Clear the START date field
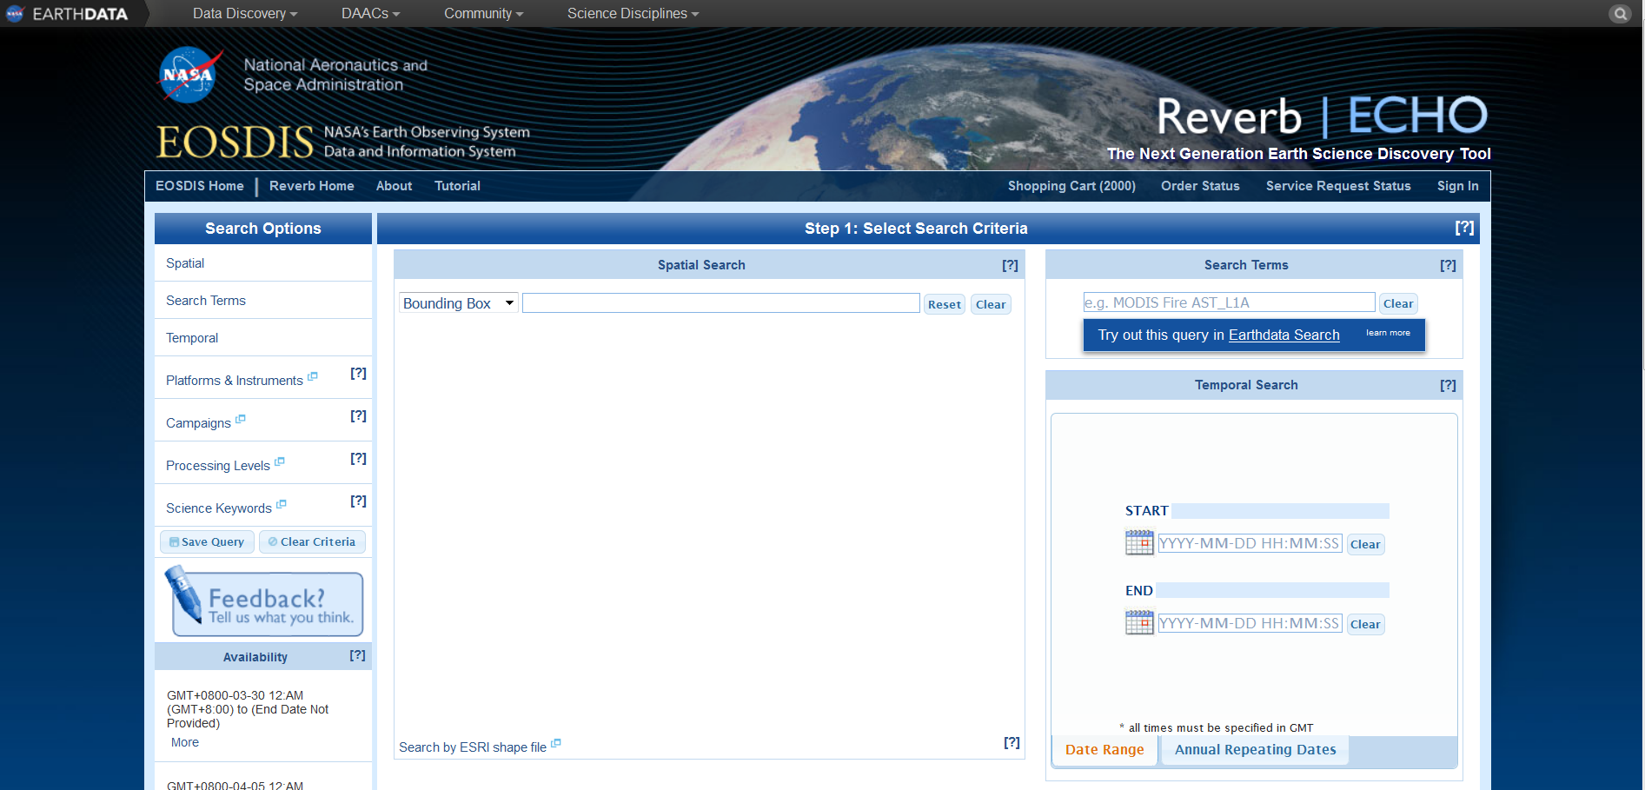The height and width of the screenshot is (790, 1645). click(x=1365, y=544)
